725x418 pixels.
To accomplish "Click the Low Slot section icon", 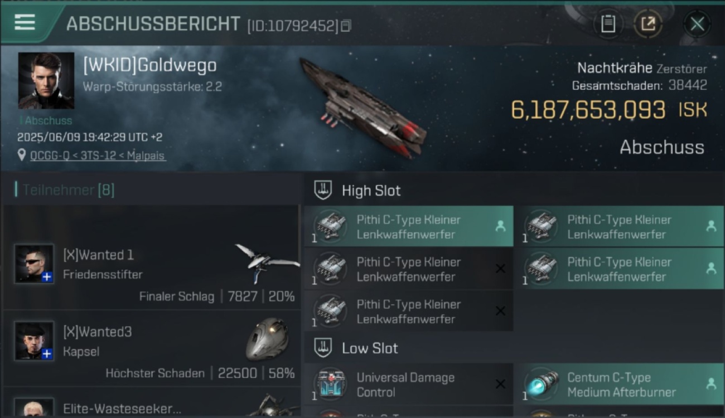I will coord(323,348).
